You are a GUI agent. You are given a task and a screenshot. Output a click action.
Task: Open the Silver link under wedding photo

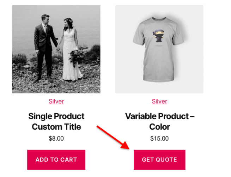point(56,102)
